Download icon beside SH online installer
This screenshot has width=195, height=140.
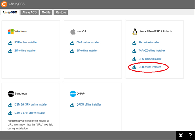(x=134, y=43)
